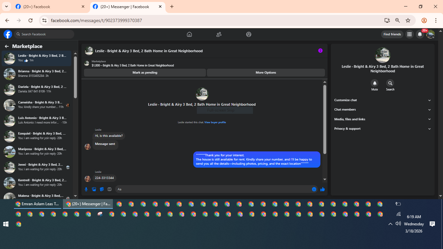The width and height of the screenshot is (443, 249).
Task: Open Luis Antonio conversation in list
Action: [x=36, y=121]
